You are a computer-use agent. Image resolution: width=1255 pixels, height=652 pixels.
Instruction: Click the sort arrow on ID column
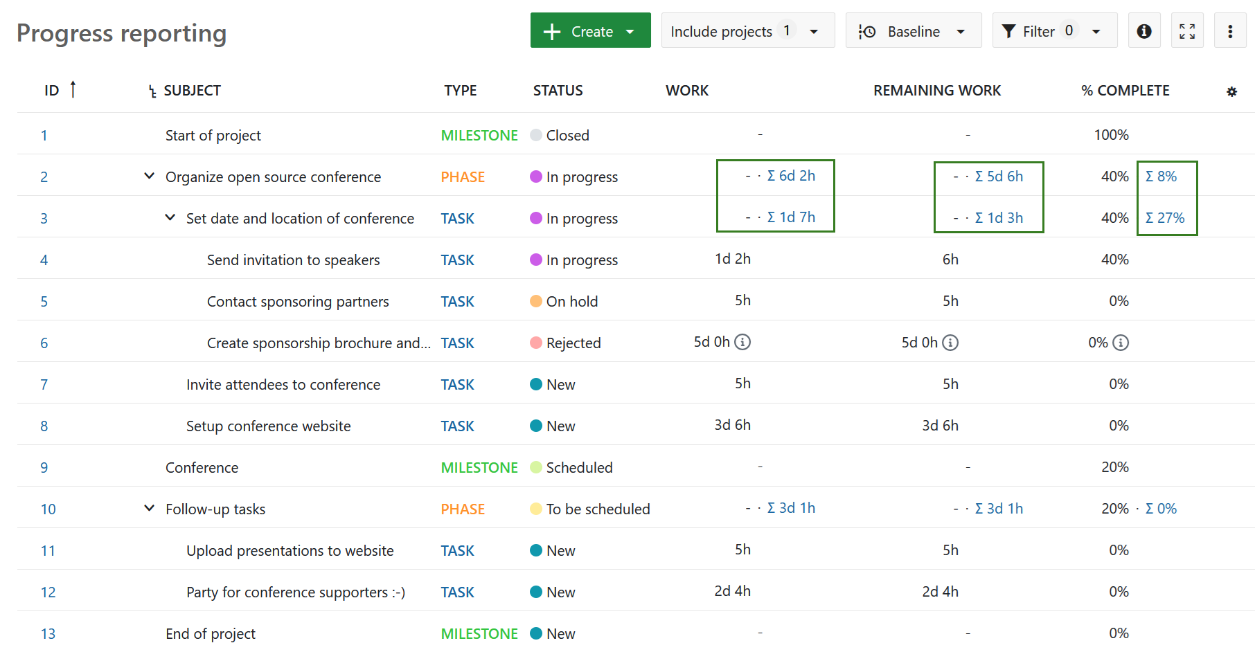73,89
